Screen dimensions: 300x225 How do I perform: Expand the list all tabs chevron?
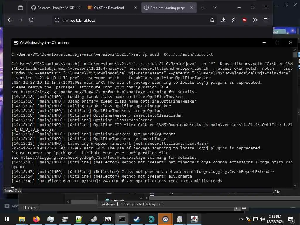(215, 8)
